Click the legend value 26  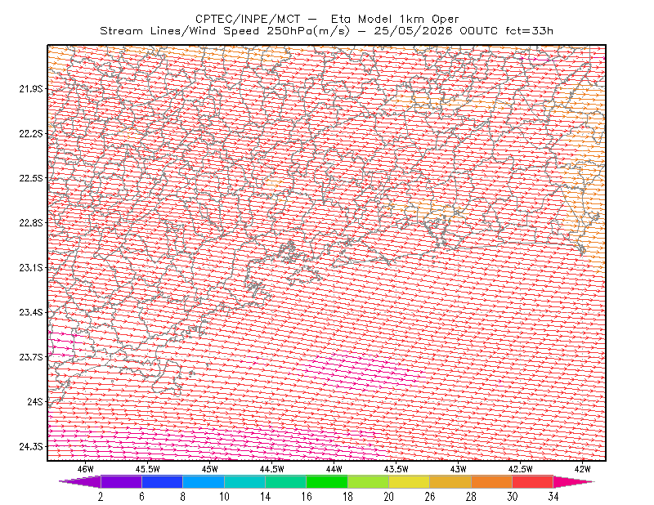(x=430, y=497)
